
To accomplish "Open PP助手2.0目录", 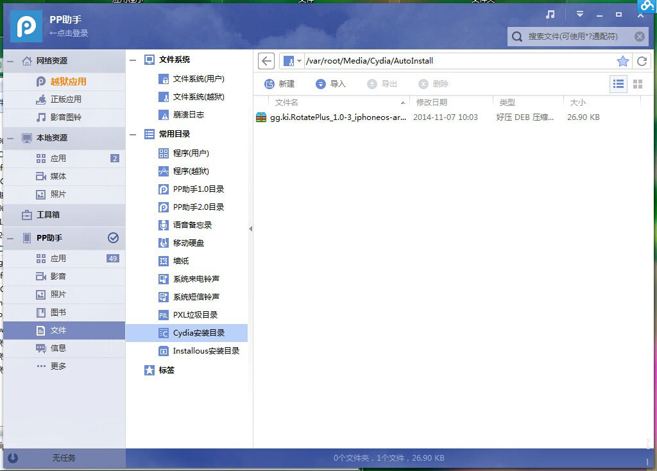I will tap(191, 207).
